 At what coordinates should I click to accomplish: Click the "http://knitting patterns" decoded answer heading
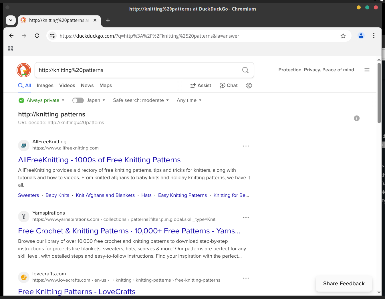[52, 114]
